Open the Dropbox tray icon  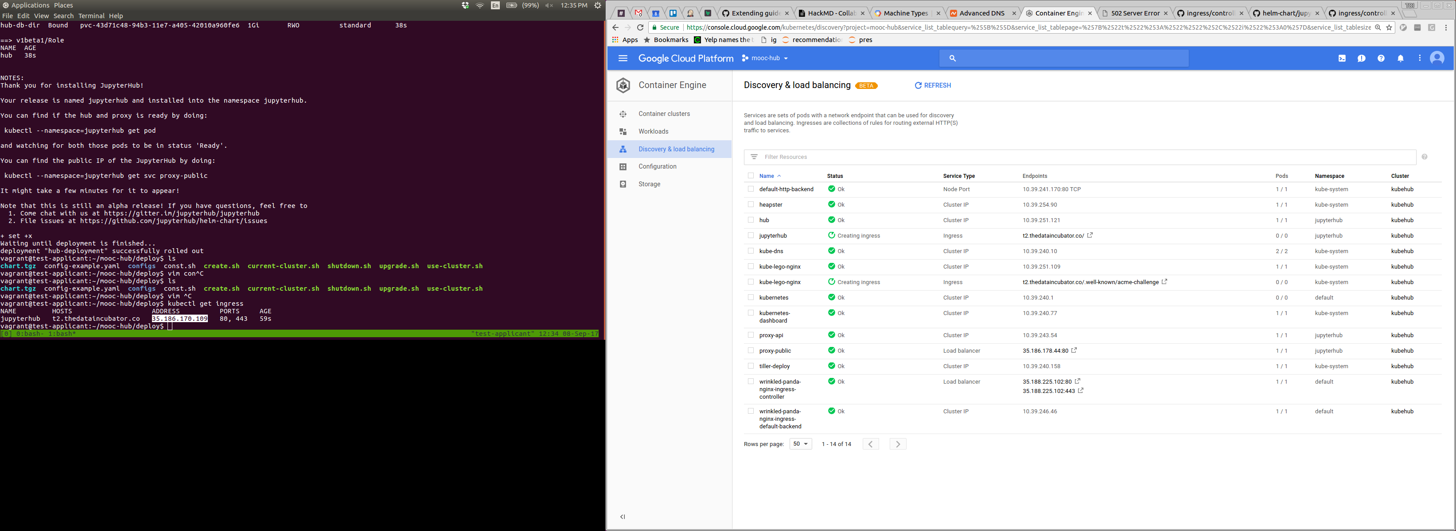[465, 5]
